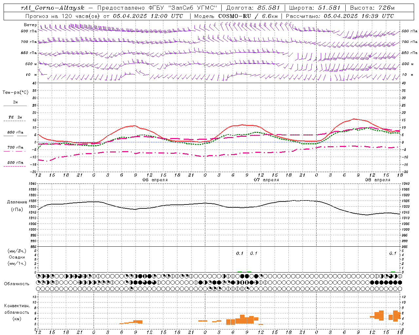Click the Давление pressure panel label
The image size is (419, 335).
click(x=17, y=202)
